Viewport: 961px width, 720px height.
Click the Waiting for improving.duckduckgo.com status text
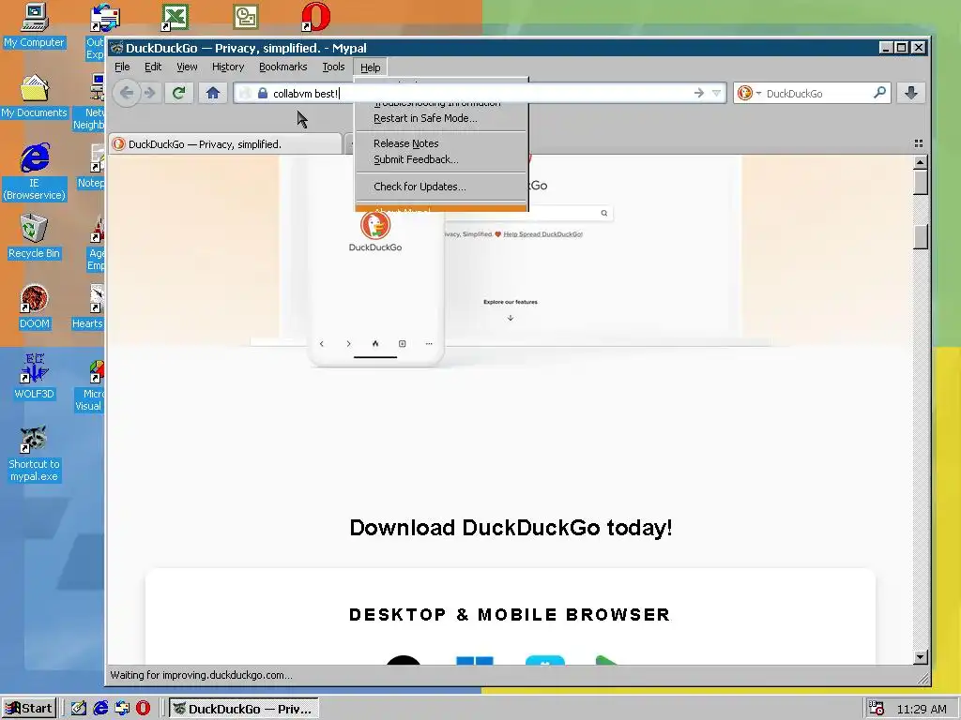coord(201,675)
